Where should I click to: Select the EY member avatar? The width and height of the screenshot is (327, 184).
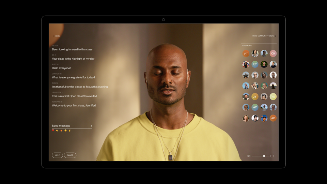255,64
